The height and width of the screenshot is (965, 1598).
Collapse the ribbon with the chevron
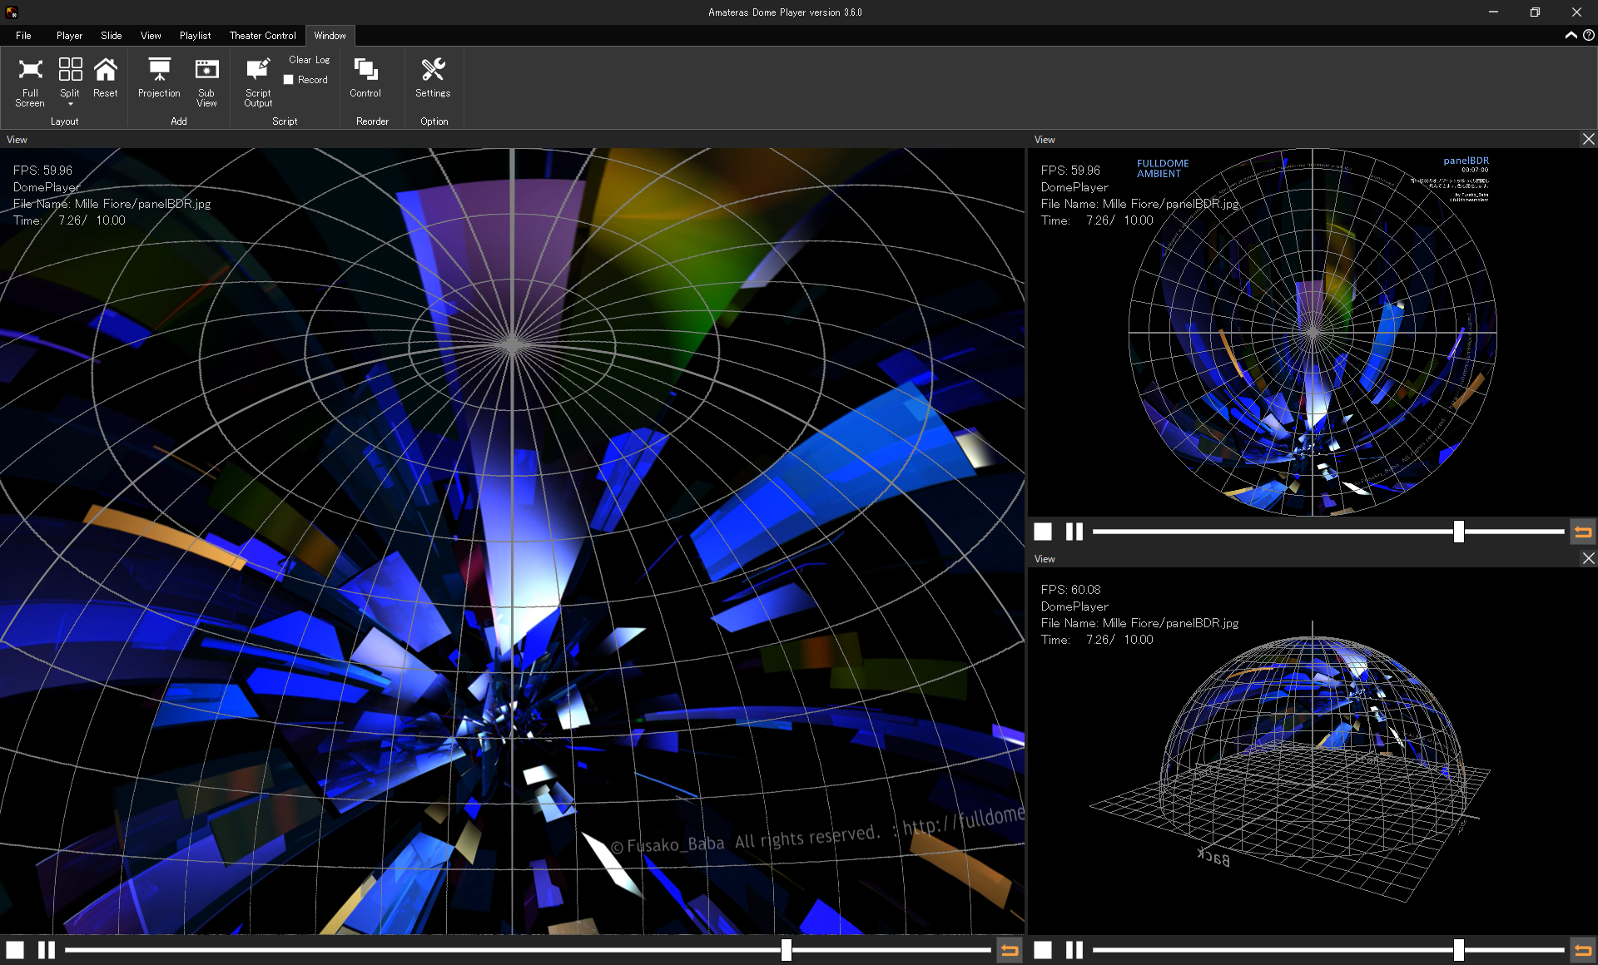pos(1571,35)
